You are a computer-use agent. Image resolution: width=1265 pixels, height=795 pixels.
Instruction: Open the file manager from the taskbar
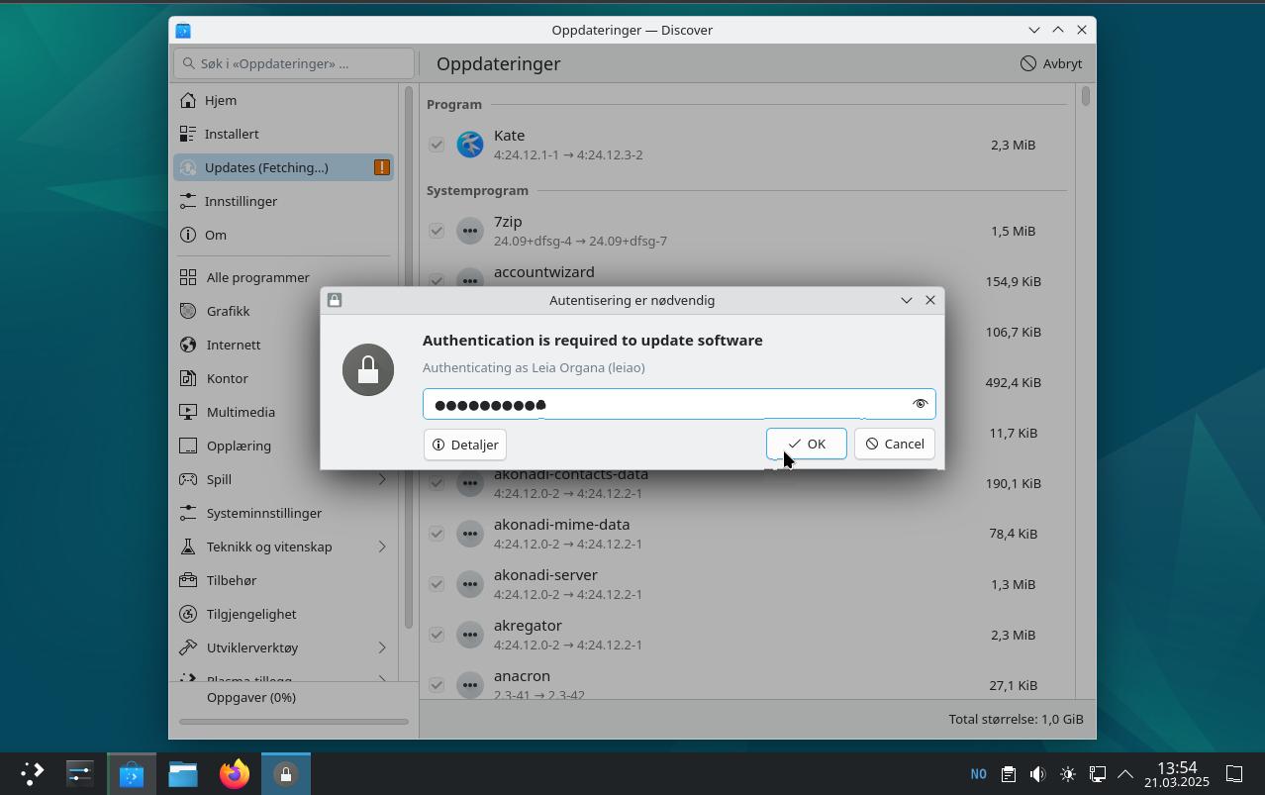(183, 774)
